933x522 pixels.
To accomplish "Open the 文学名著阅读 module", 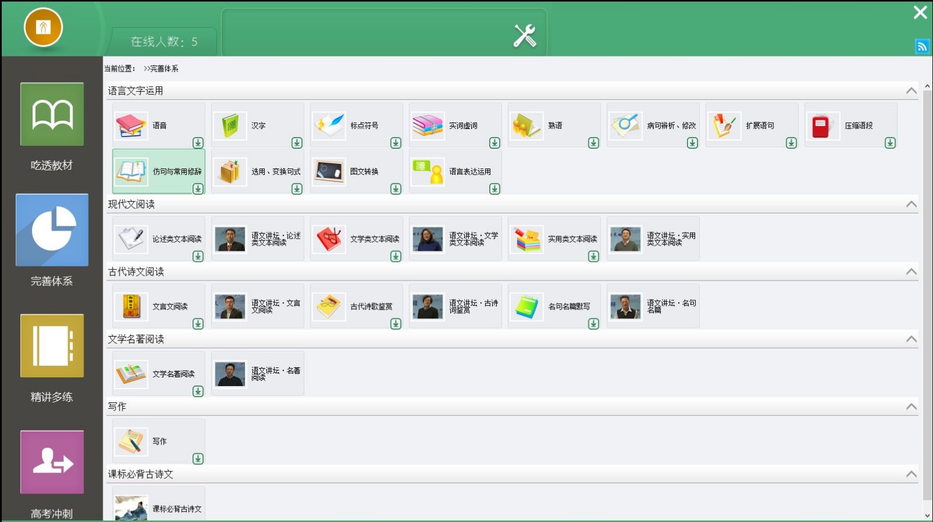I will pos(159,374).
